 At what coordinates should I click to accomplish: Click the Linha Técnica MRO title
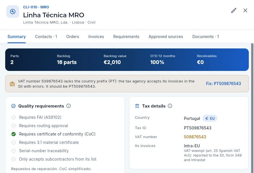coord(54,15)
